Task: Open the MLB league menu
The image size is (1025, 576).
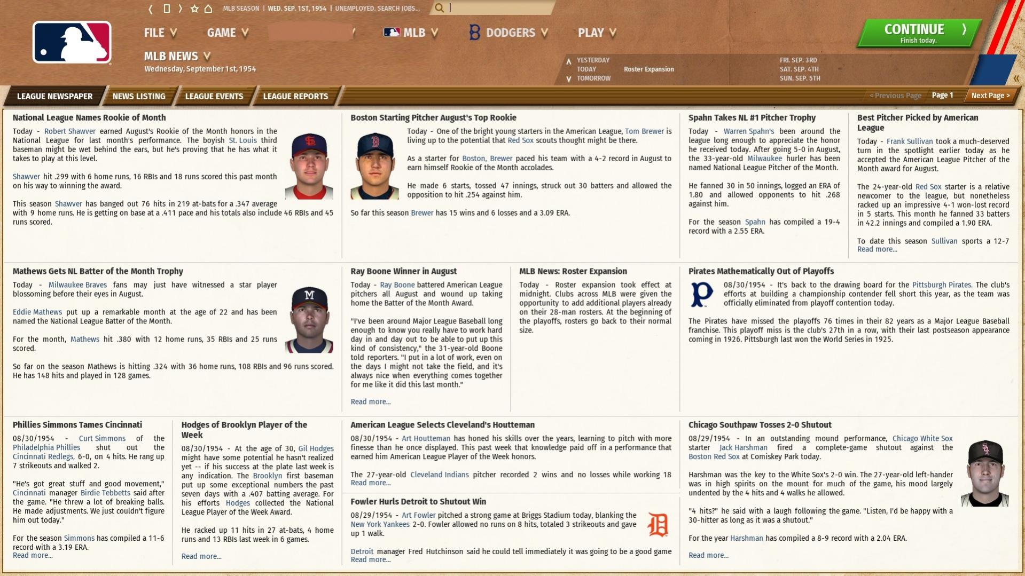Action: pyautogui.click(x=411, y=33)
